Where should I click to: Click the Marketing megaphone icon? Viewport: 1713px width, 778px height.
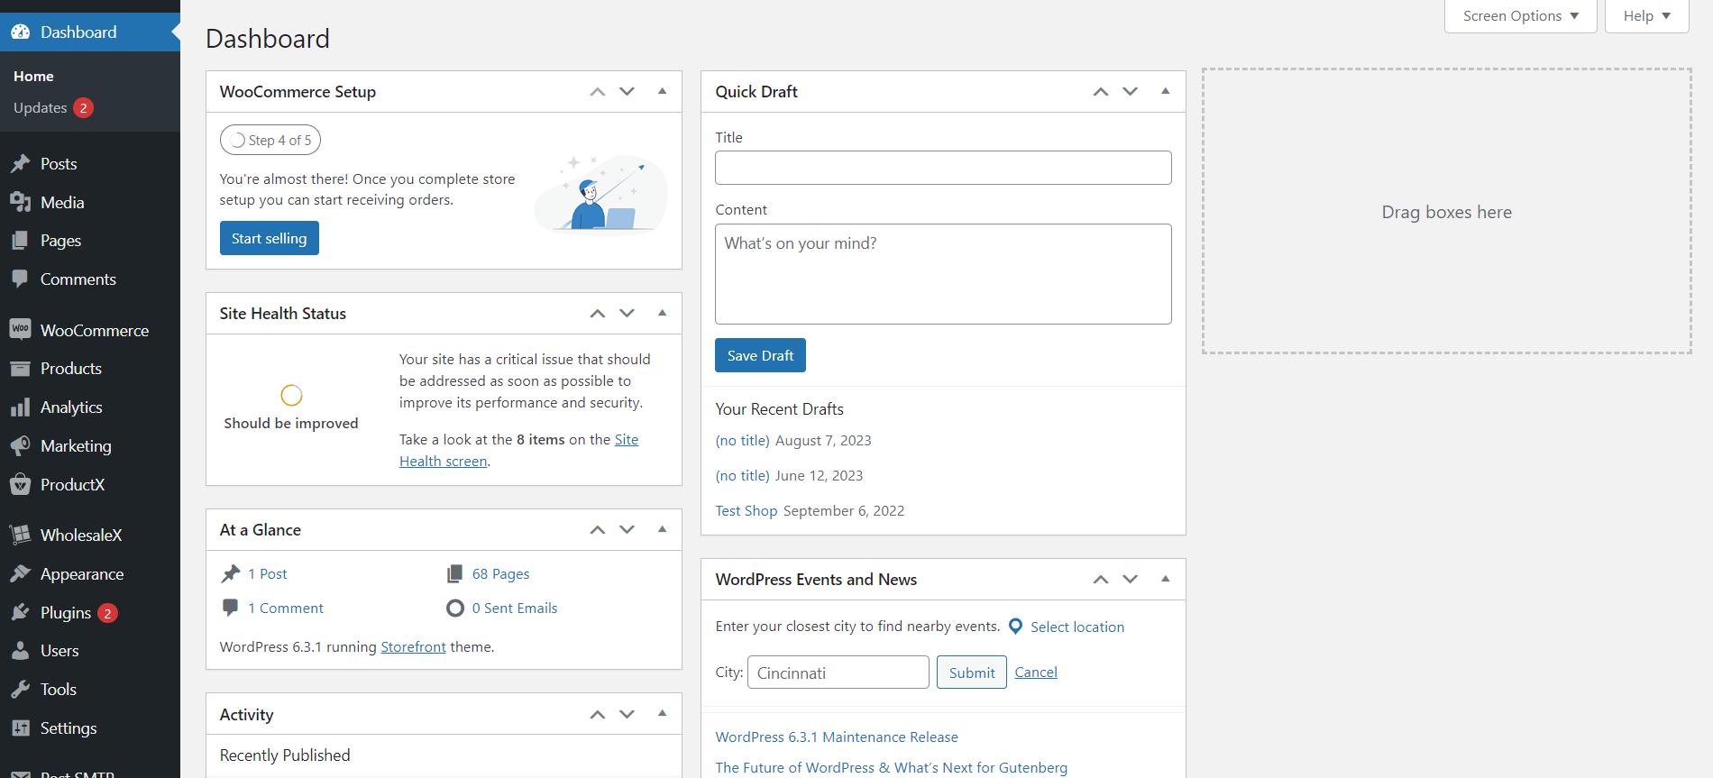pos(21,446)
